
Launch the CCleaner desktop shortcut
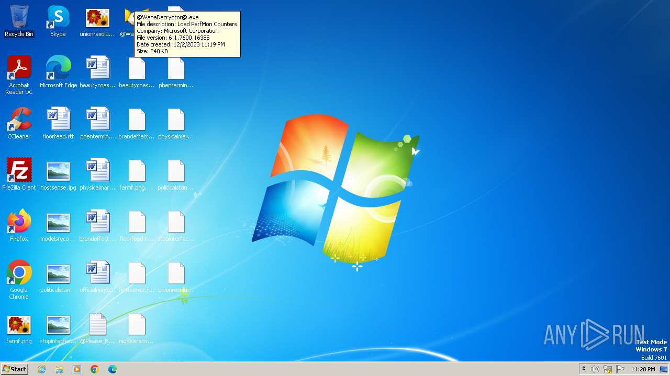[x=19, y=123]
